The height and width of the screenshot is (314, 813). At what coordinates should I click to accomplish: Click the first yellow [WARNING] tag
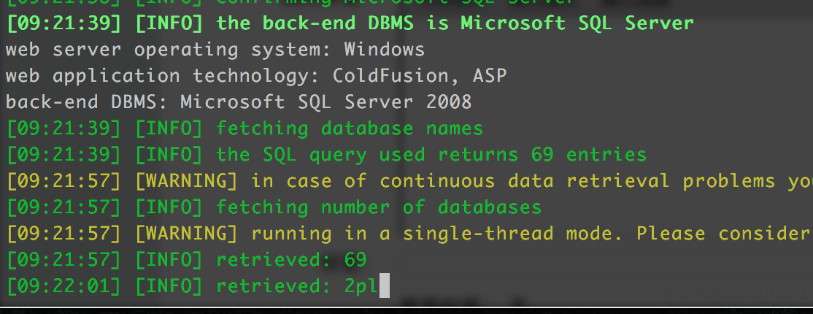click(187, 181)
